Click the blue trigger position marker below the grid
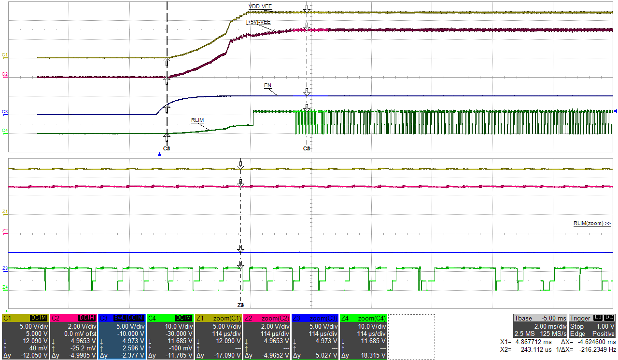Image resolution: width=618 pixels, height=360 pixels. click(159, 153)
